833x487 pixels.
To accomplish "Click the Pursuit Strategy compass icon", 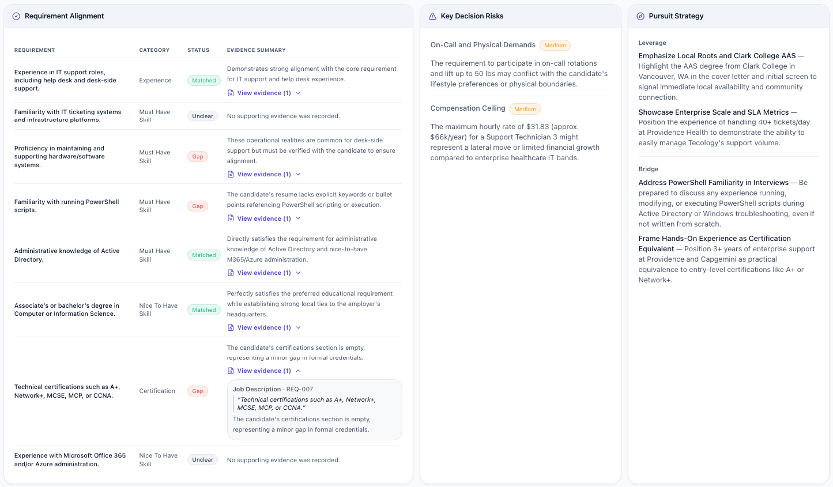I will click(x=640, y=16).
